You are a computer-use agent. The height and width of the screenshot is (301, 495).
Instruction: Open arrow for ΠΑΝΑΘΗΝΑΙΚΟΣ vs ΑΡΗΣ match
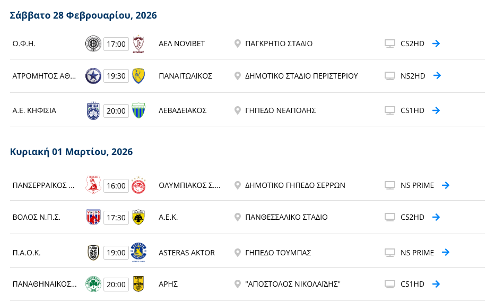click(x=436, y=284)
